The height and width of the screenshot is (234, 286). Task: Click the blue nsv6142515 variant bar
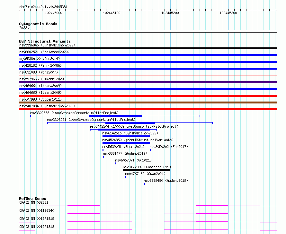coord(126,136)
